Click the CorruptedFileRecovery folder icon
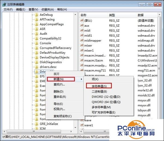 click(37, 48)
